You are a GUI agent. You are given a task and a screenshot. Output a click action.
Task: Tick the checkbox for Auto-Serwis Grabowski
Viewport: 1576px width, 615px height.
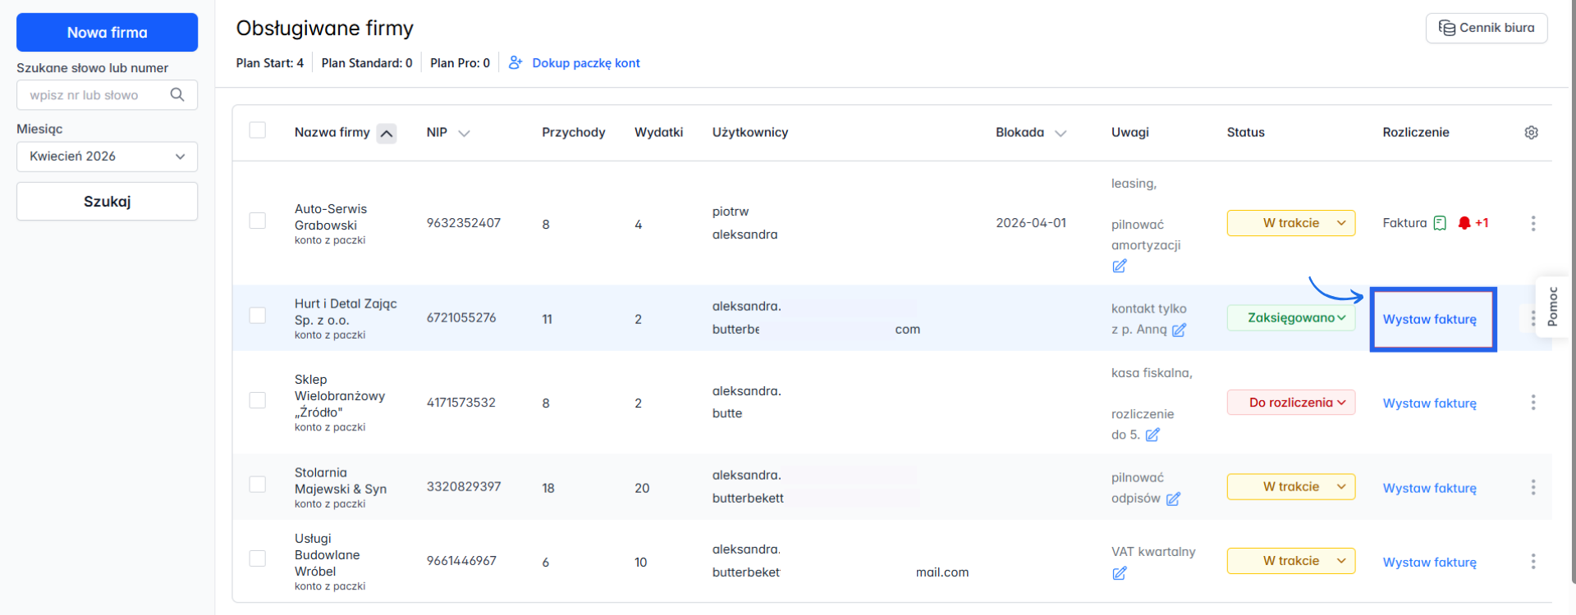pyautogui.click(x=258, y=221)
